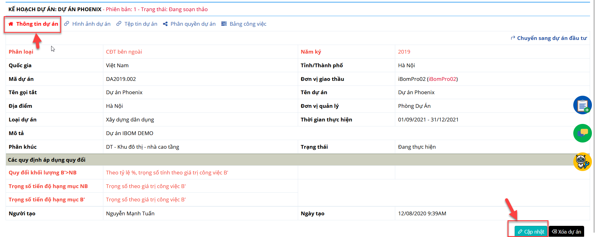Click the link icon beside Hình ảnh dự án
The height and width of the screenshot is (237, 595).
(x=67, y=24)
